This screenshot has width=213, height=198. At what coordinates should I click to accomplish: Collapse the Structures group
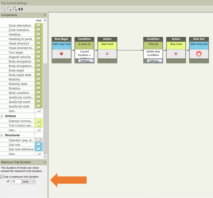2,135
